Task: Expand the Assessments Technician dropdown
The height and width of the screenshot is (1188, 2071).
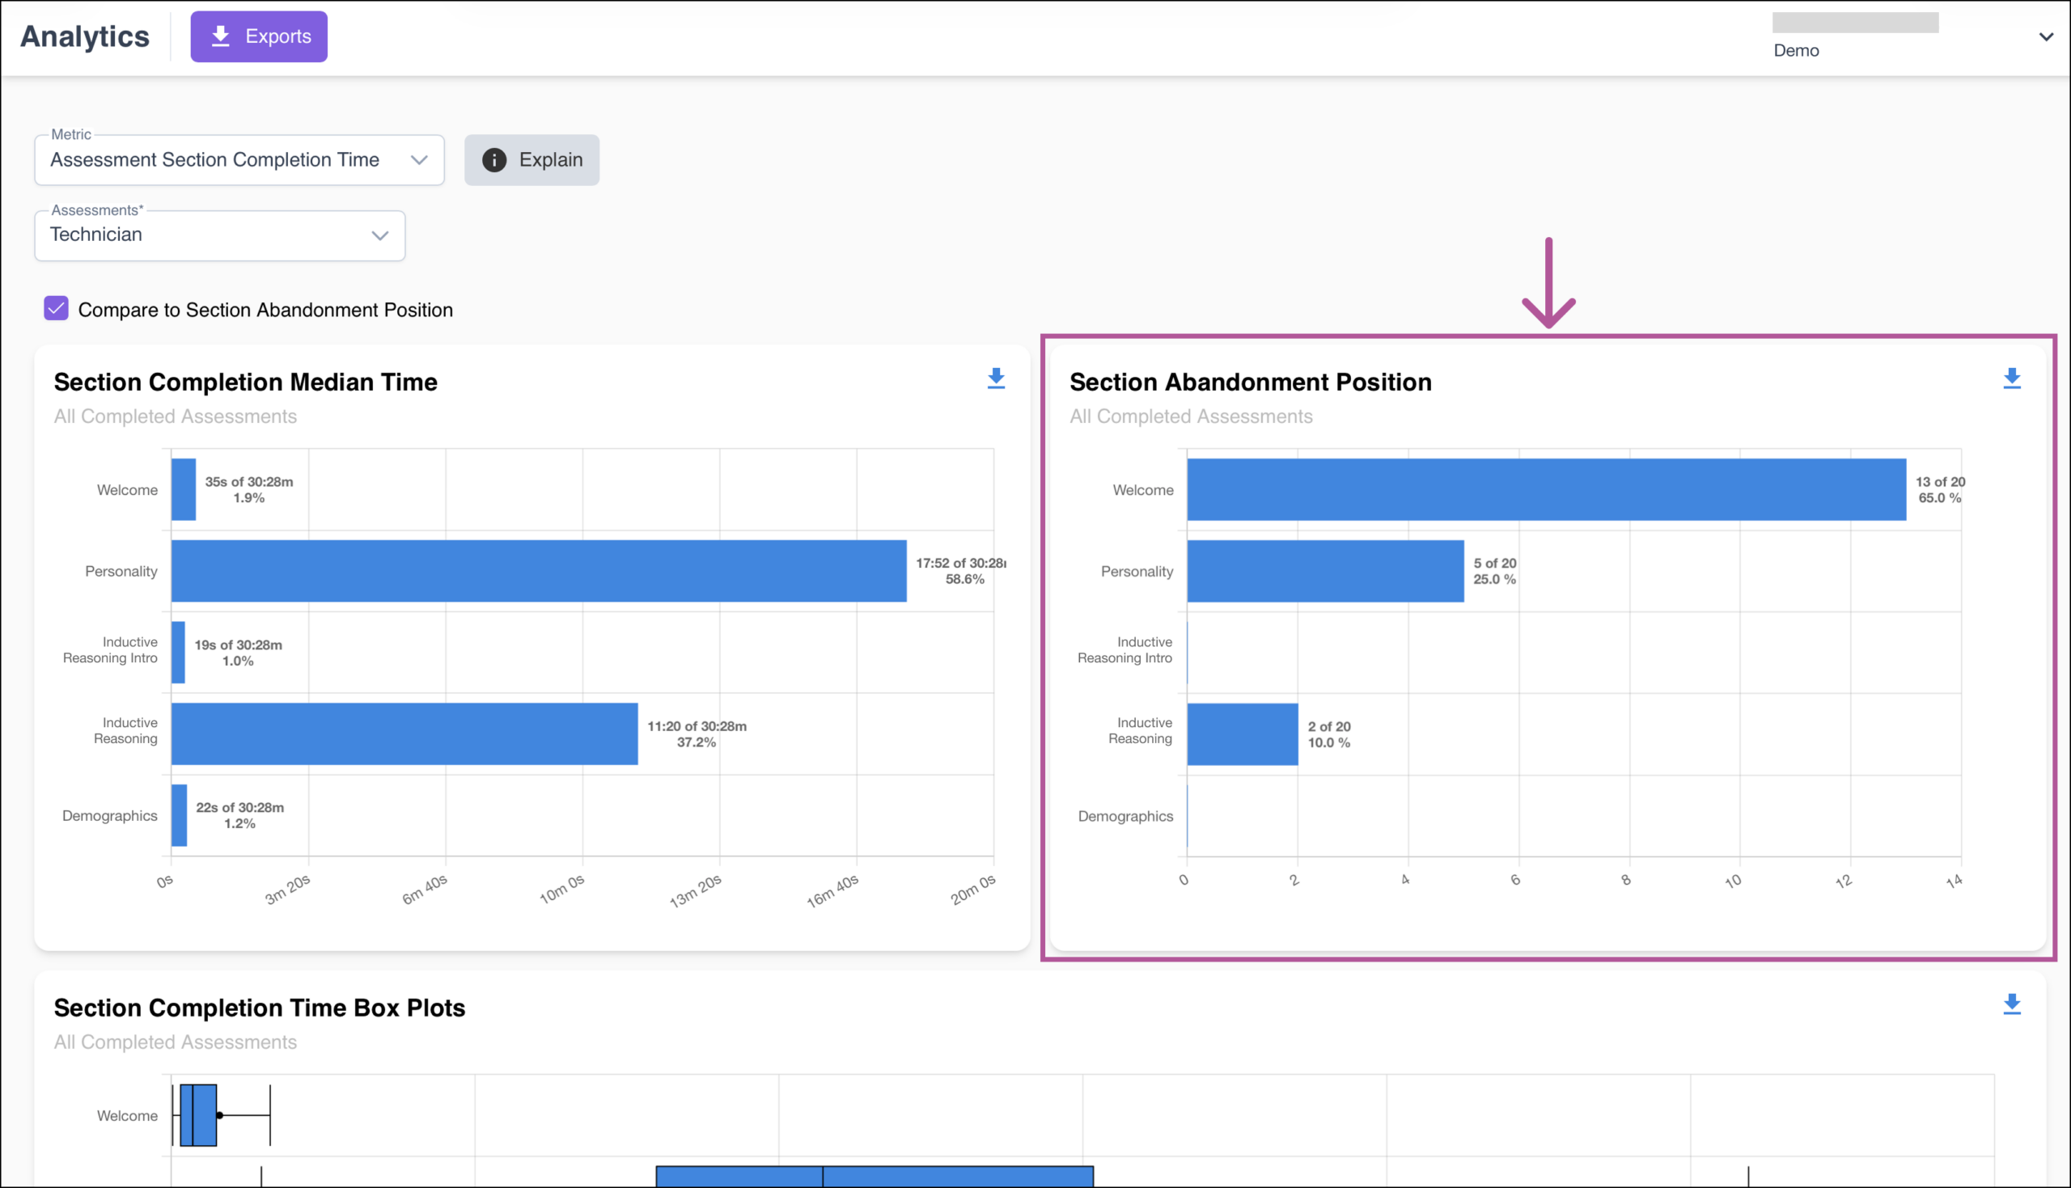Action: [x=219, y=236]
